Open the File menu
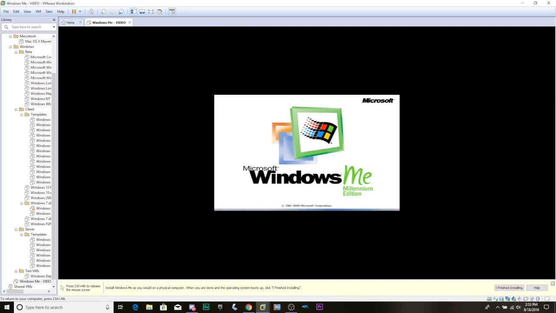 coord(6,12)
